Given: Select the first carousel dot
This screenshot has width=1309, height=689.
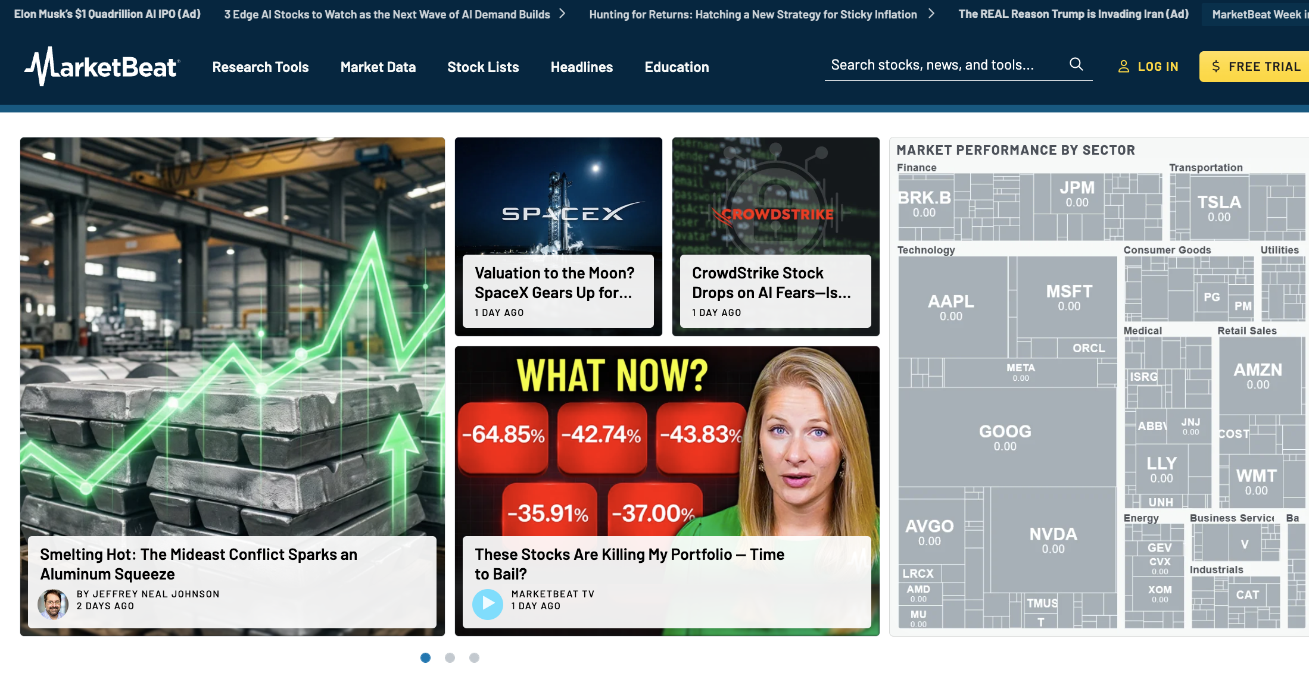Looking at the screenshot, I should pos(425,657).
